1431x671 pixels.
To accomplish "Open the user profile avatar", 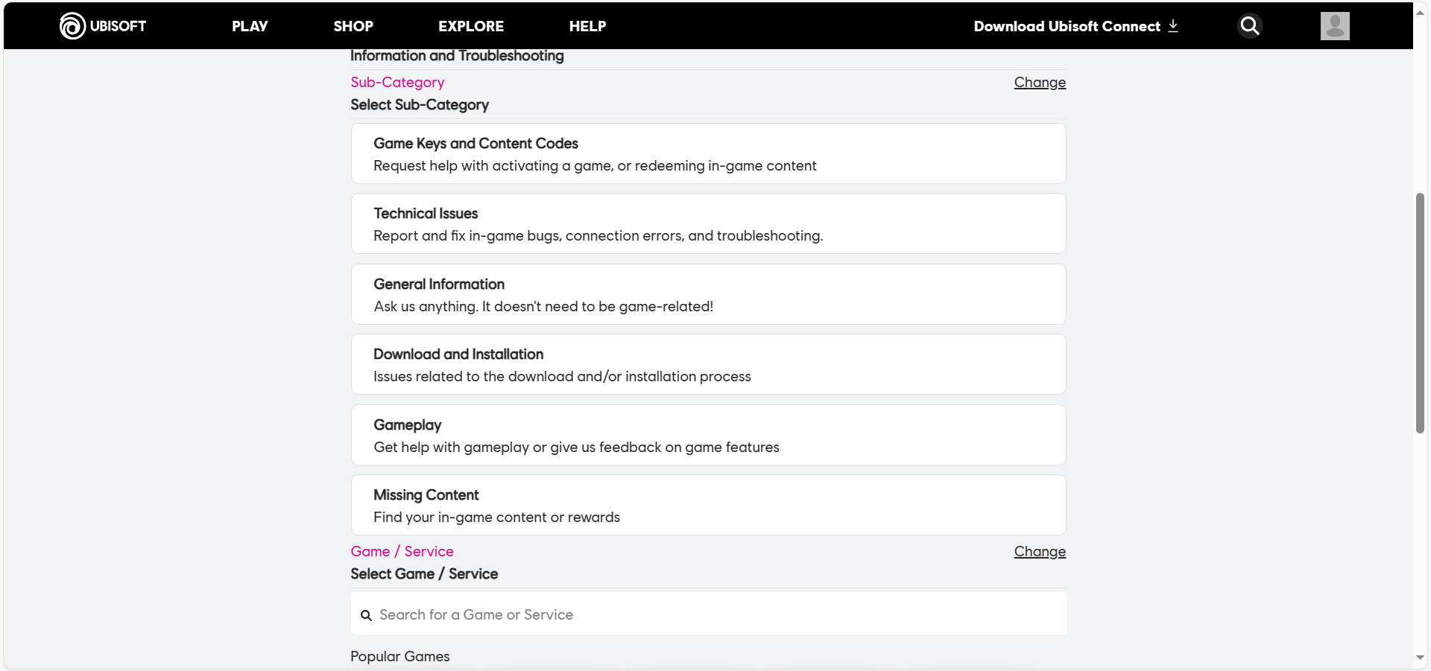I will (x=1334, y=26).
